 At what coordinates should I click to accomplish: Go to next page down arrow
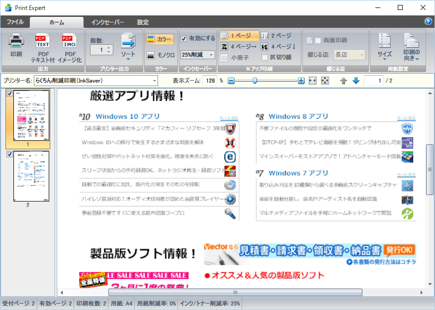pyautogui.click(x=356, y=81)
